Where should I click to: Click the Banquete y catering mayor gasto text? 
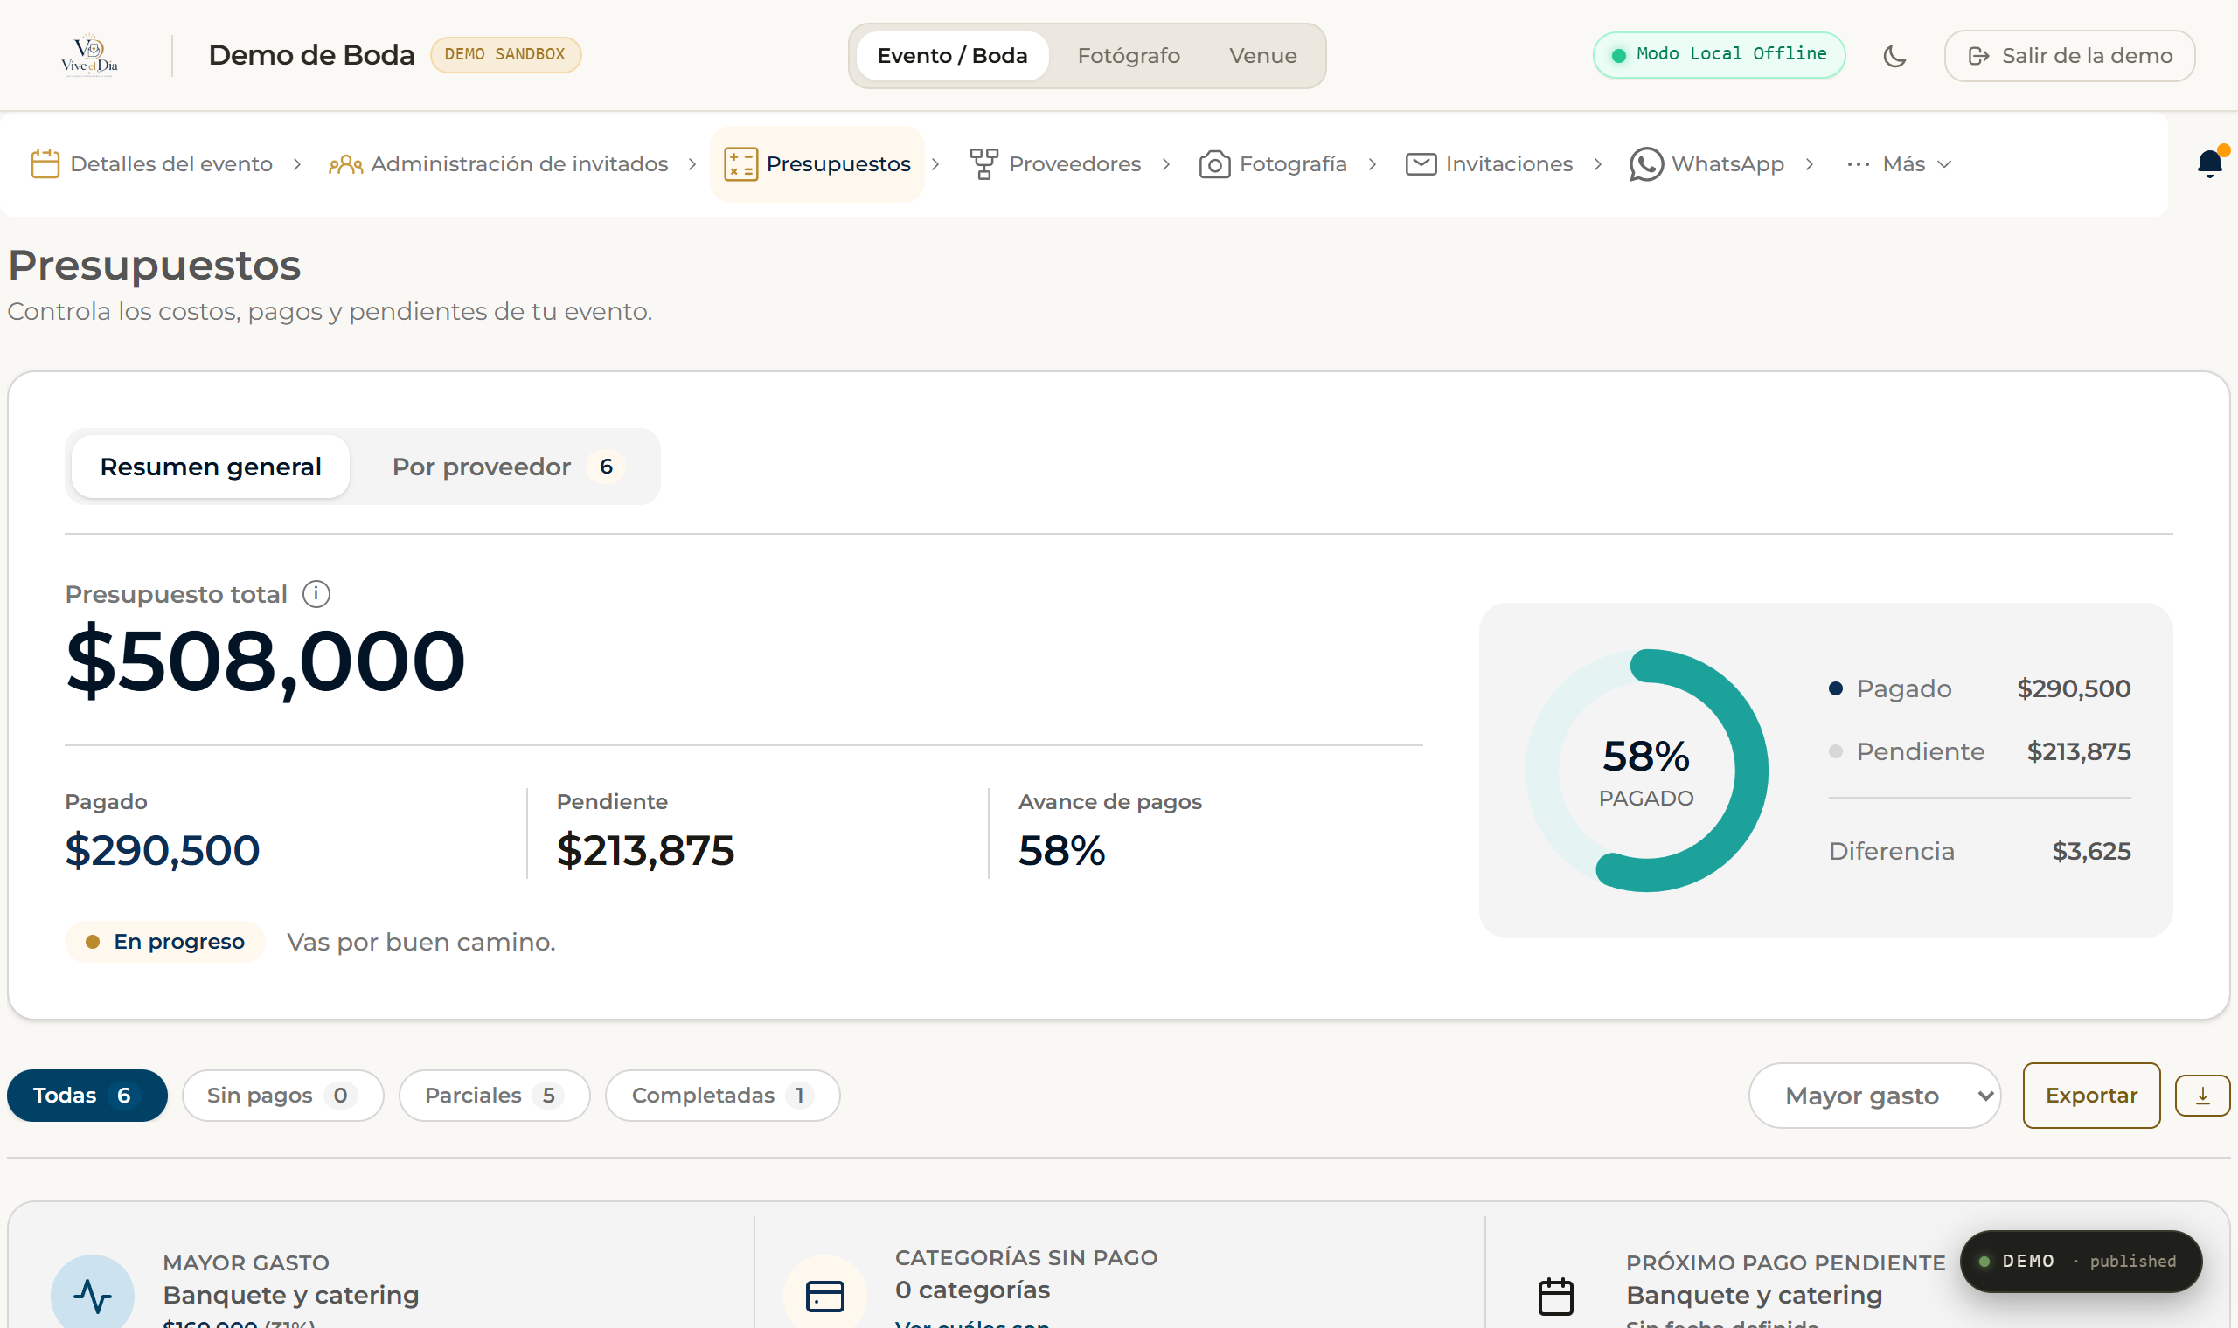(291, 1295)
